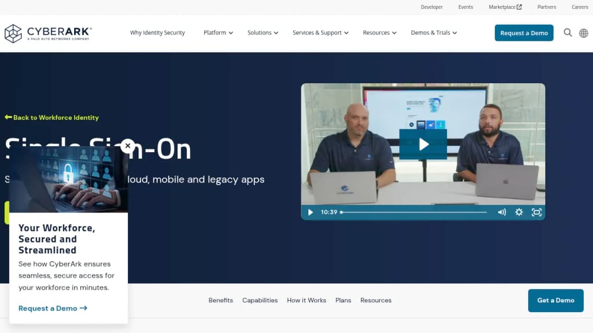The width and height of the screenshot is (593, 333).
Task: Click 'Your Workforce, Secured and Streamlined' heading
Action: coord(57,239)
